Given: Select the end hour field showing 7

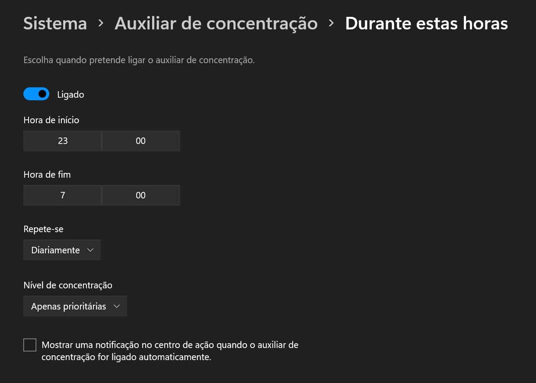Looking at the screenshot, I should (x=63, y=195).
